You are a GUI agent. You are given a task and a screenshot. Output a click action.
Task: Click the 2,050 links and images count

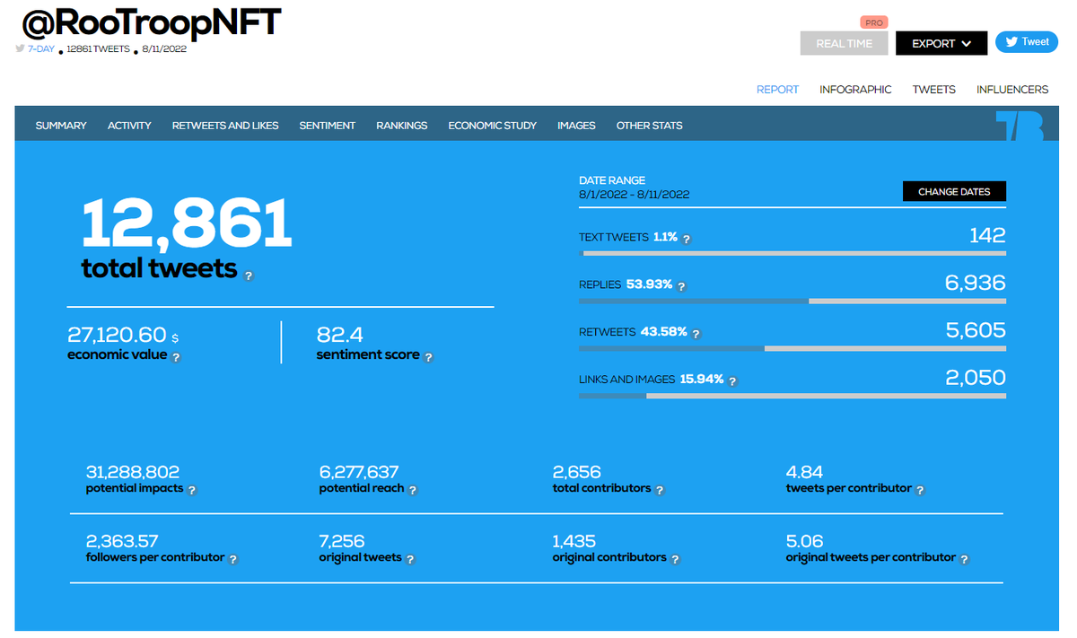click(x=976, y=378)
